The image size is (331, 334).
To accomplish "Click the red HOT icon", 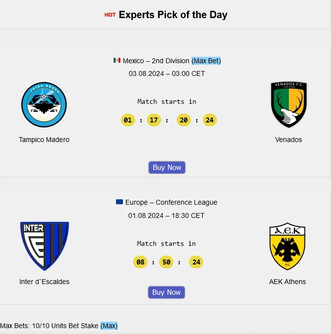I will pos(110,15).
